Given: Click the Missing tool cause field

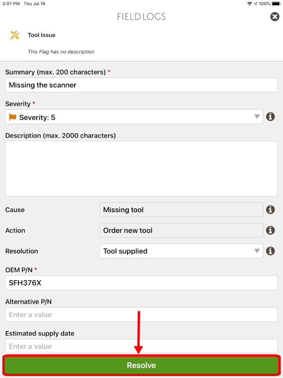Looking at the screenshot, I should (x=181, y=209).
